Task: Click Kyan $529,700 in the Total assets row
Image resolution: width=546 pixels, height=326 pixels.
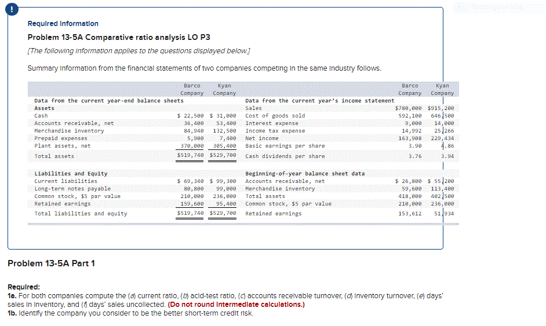Action: (x=223, y=155)
